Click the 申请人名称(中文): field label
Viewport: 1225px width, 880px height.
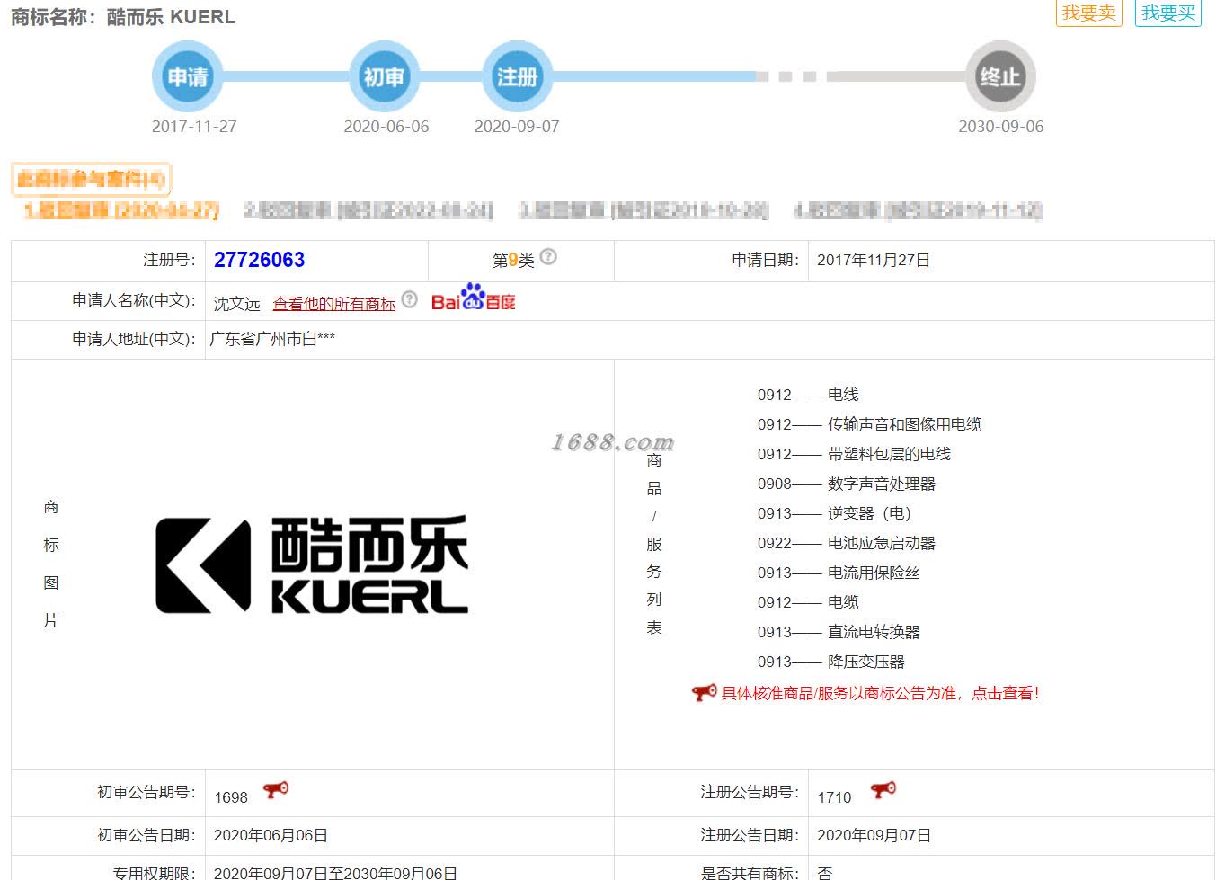click(134, 300)
